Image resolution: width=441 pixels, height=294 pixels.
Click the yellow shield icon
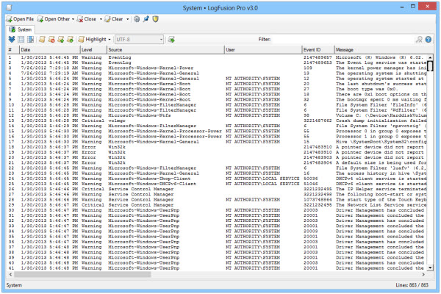coord(156,18)
